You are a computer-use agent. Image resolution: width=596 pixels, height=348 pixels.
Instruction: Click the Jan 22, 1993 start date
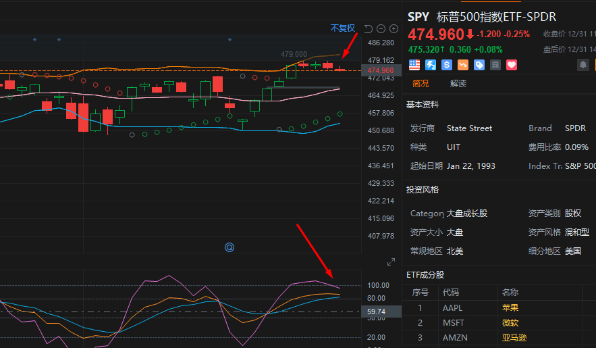point(471,166)
